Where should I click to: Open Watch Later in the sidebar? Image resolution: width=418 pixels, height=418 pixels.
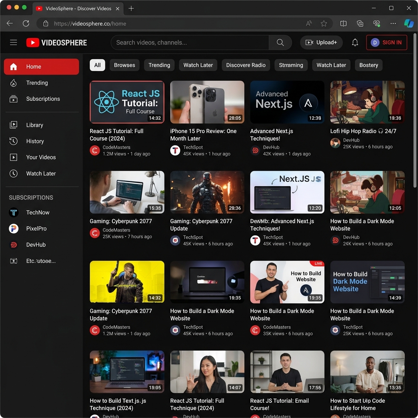[x=41, y=173]
